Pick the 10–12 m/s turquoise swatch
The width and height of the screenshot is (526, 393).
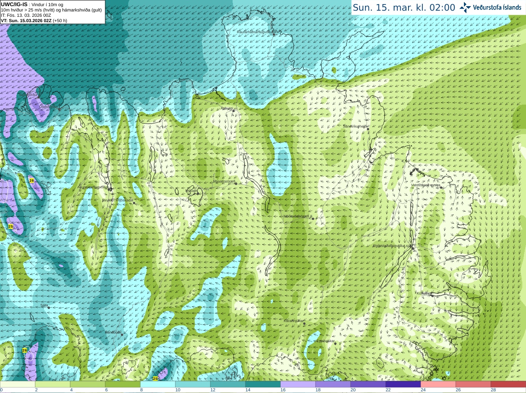click(x=193, y=384)
